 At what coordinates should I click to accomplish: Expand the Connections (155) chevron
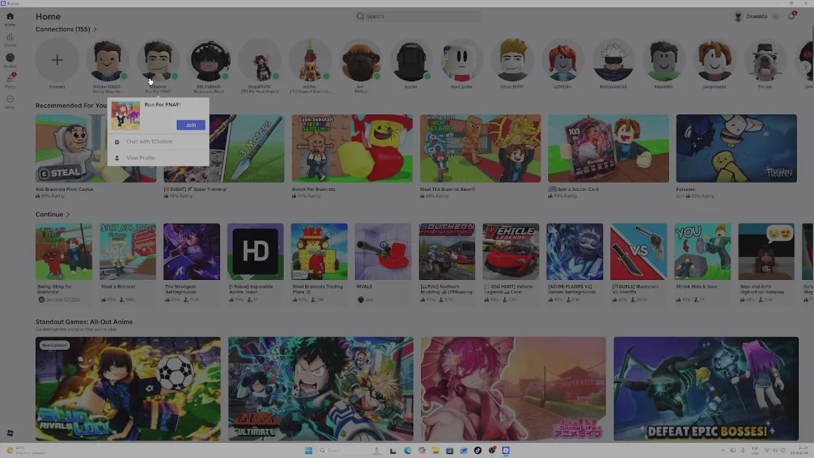[x=95, y=29]
